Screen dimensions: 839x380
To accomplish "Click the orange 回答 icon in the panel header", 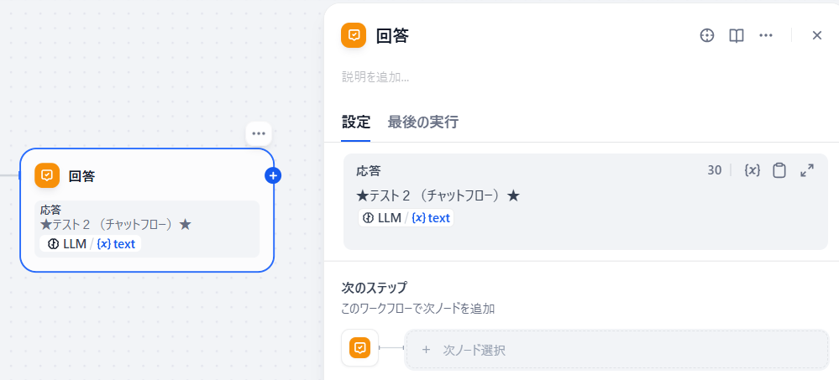I will coord(354,35).
